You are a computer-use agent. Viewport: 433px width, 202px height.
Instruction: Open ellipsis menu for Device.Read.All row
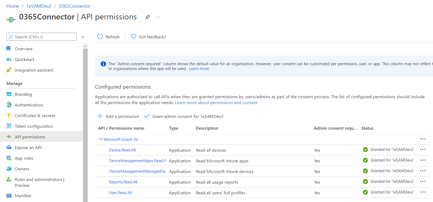click(x=423, y=150)
